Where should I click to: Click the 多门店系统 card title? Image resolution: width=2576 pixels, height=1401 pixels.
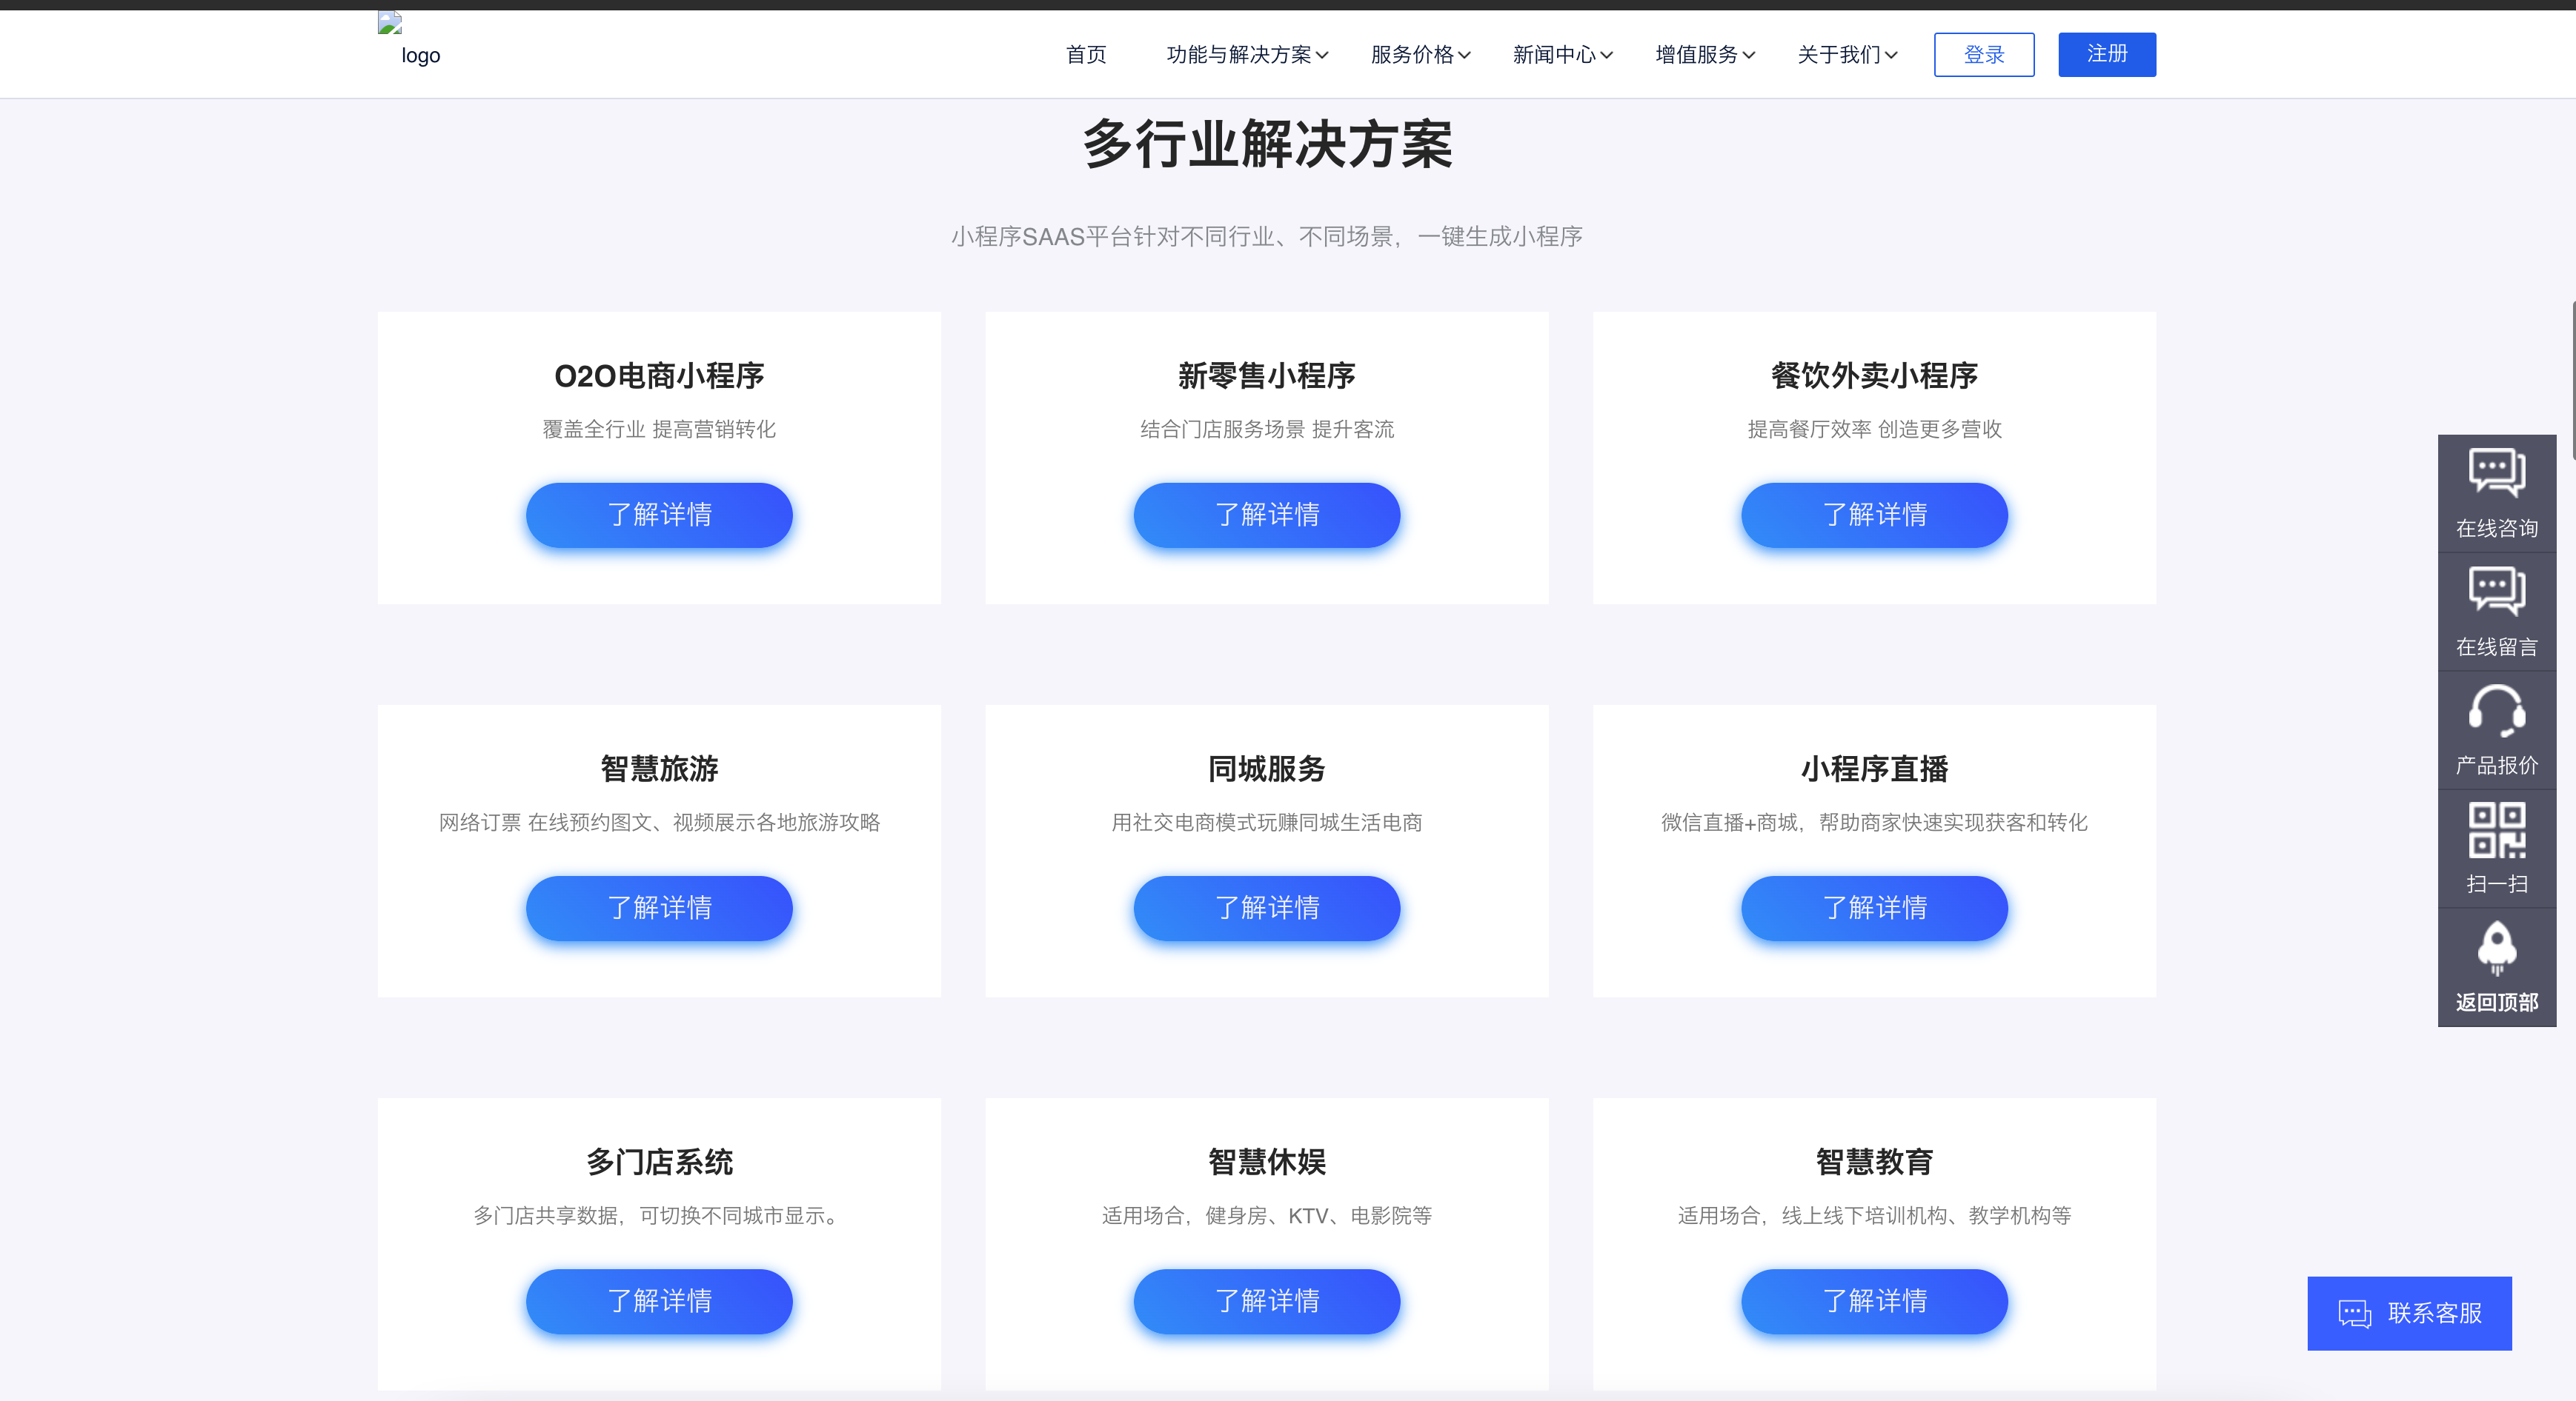(659, 1161)
